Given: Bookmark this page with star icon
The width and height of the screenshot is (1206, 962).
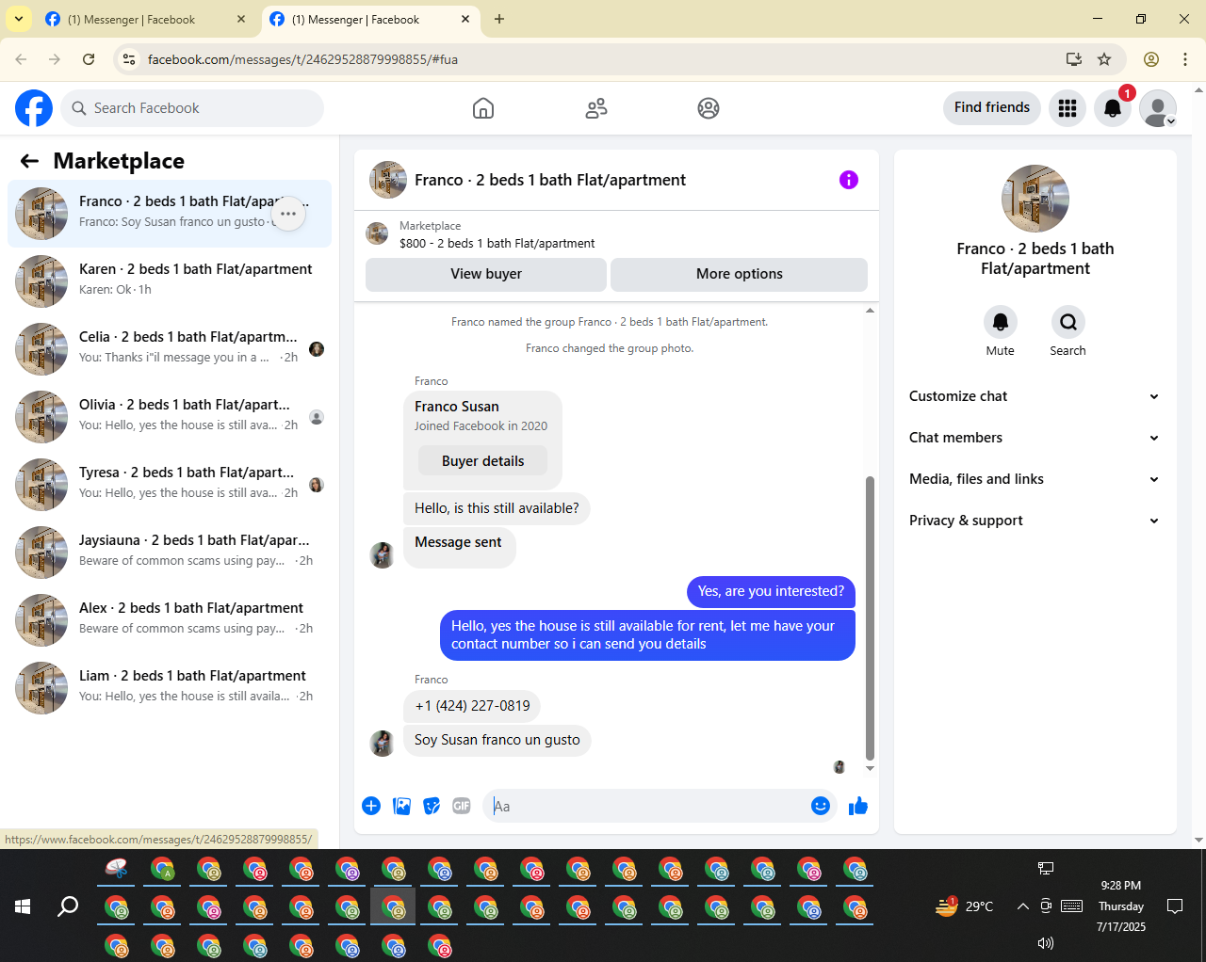Looking at the screenshot, I should 1104,59.
